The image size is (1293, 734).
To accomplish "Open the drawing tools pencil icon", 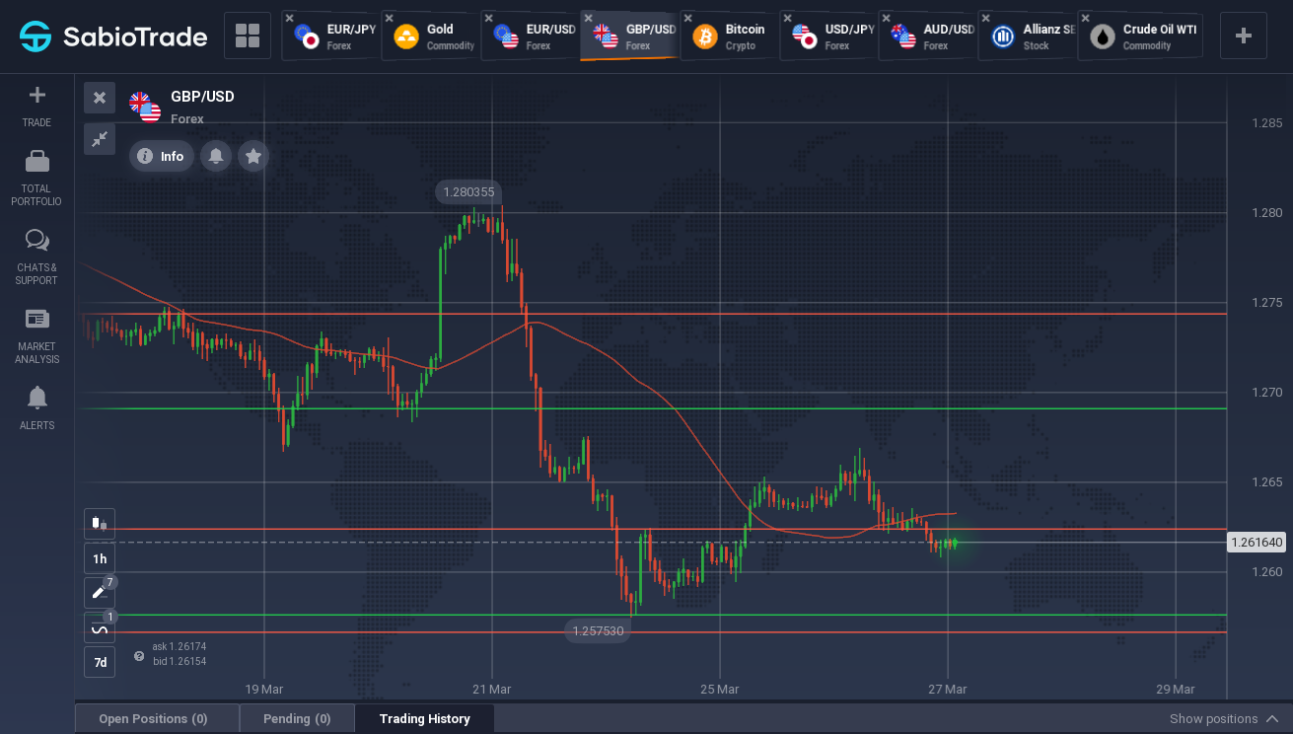I will point(100,593).
